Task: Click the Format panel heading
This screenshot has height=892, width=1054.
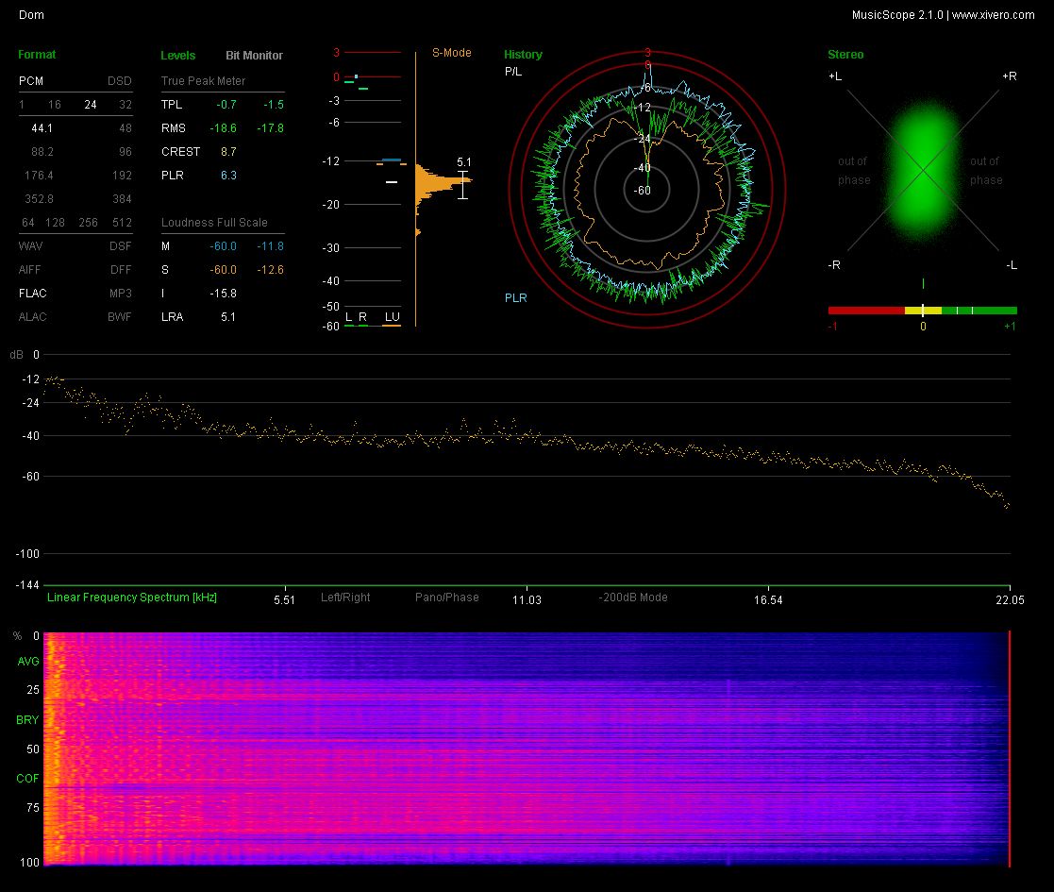Action: tap(37, 55)
